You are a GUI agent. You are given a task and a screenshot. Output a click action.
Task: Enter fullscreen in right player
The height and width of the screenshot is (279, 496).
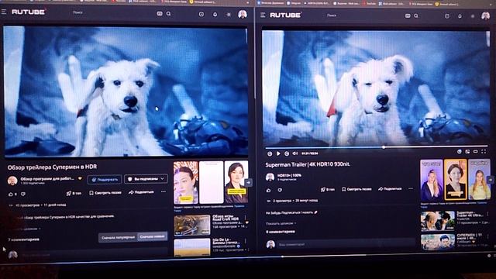[x=484, y=152]
